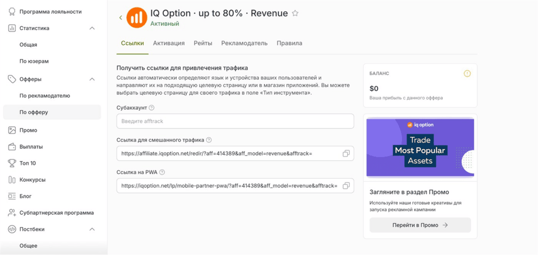The image size is (538, 255).
Task: Switch to the Рейты tab
Action: (x=203, y=43)
